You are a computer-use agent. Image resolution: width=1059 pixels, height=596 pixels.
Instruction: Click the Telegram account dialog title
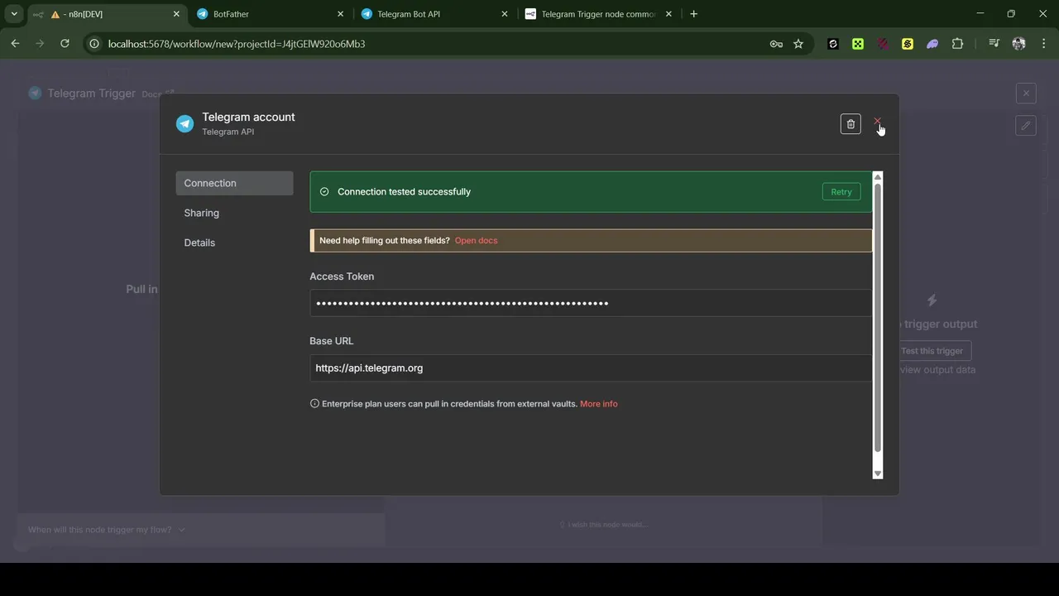248,118
